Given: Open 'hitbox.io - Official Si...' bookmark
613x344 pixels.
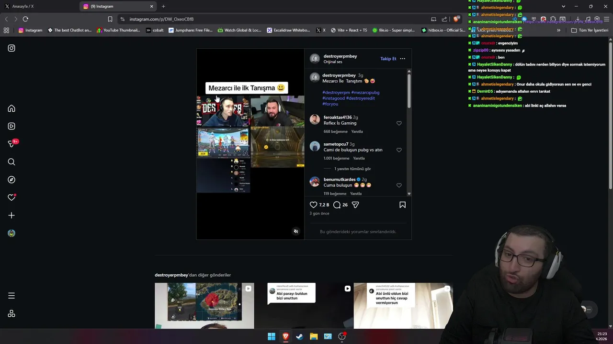Looking at the screenshot, I should 443,30.
